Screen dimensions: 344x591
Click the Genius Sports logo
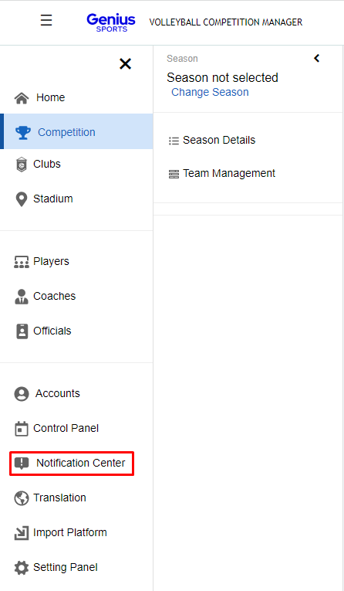(x=111, y=22)
